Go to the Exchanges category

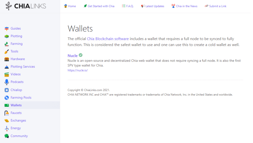[x=18, y=121]
